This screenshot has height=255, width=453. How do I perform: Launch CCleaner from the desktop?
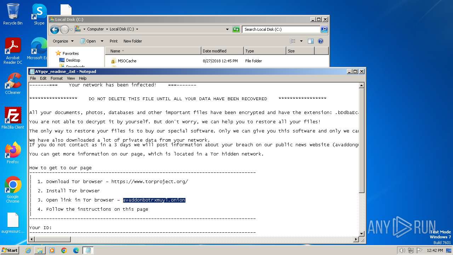point(13,84)
